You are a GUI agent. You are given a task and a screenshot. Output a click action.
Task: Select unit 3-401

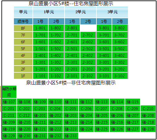coord(104,56)
